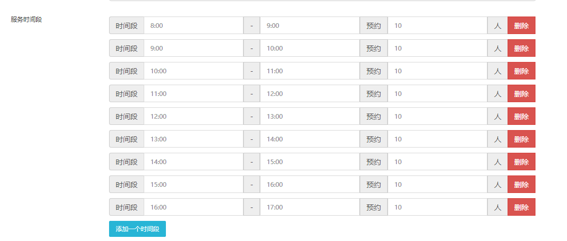Image resolution: width=567 pixels, height=241 pixels.
Task: Delete the 9:00 - 10:00 time slot
Action: click(521, 48)
